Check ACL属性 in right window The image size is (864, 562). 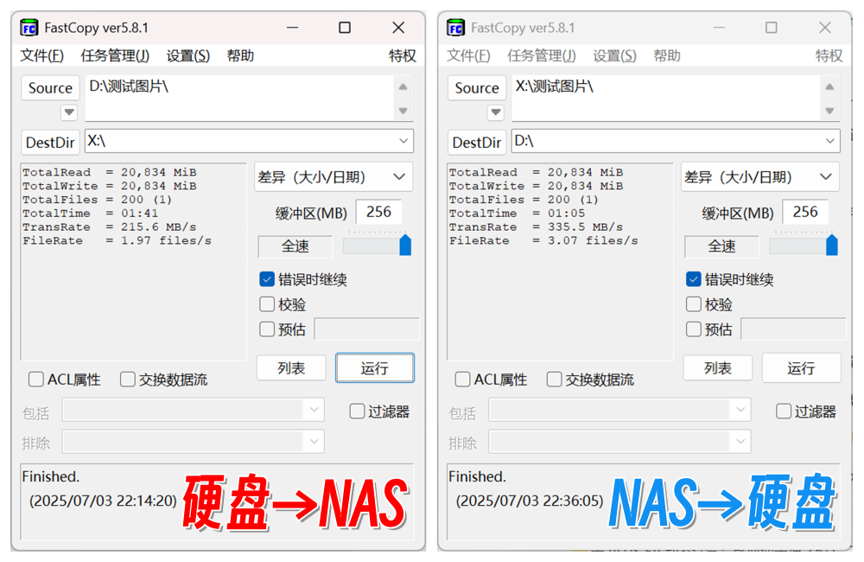point(462,380)
